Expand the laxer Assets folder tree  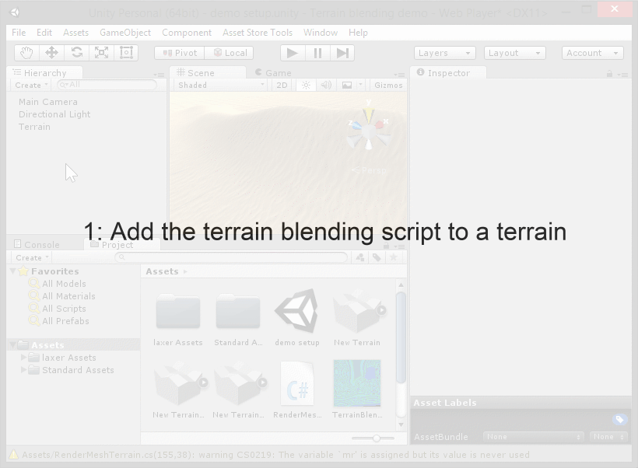(x=23, y=358)
